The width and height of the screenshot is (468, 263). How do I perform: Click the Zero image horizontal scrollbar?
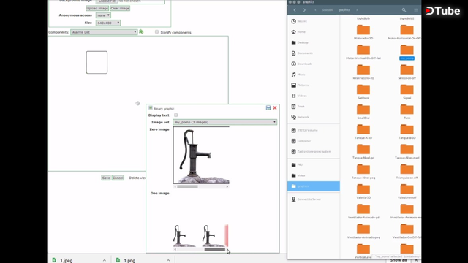click(201, 187)
